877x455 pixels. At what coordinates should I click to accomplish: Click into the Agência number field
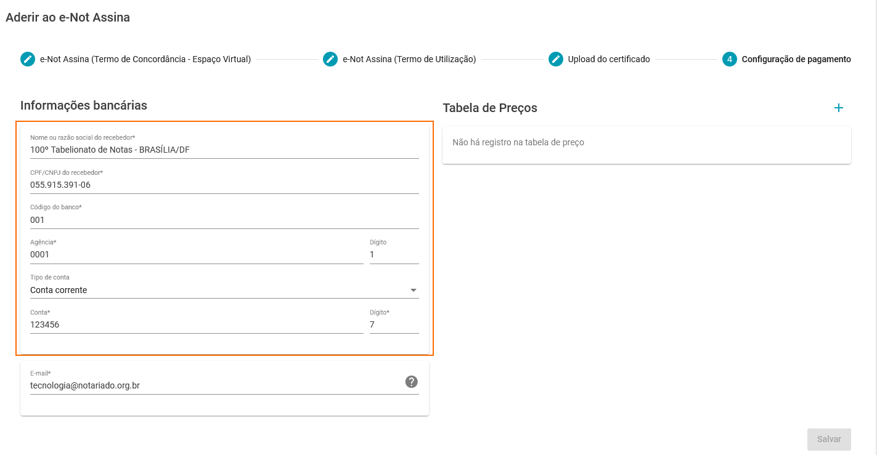(197, 254)
